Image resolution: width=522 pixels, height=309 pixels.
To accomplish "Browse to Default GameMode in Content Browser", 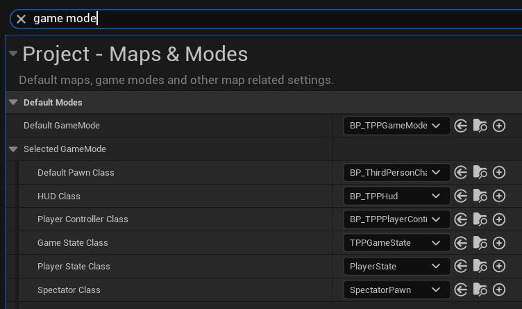I will [x=480, y=126].
